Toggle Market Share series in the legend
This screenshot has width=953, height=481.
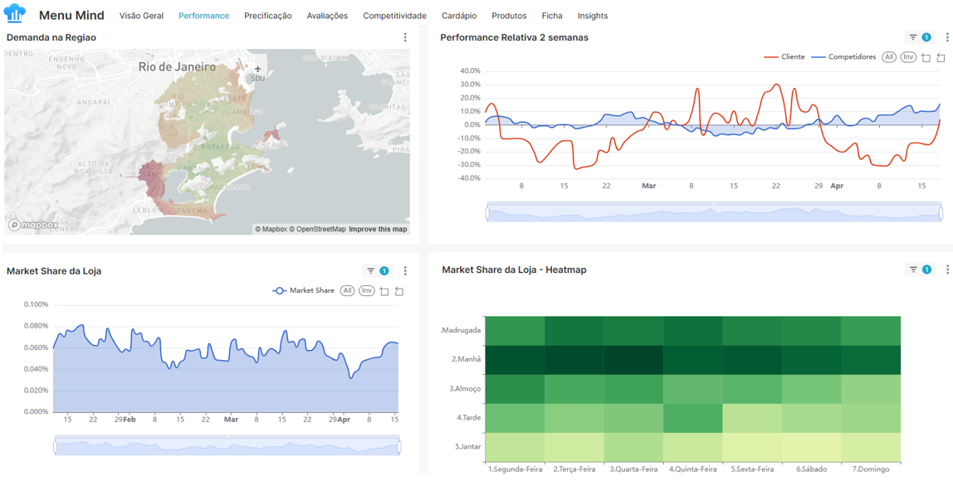(304, 291)
